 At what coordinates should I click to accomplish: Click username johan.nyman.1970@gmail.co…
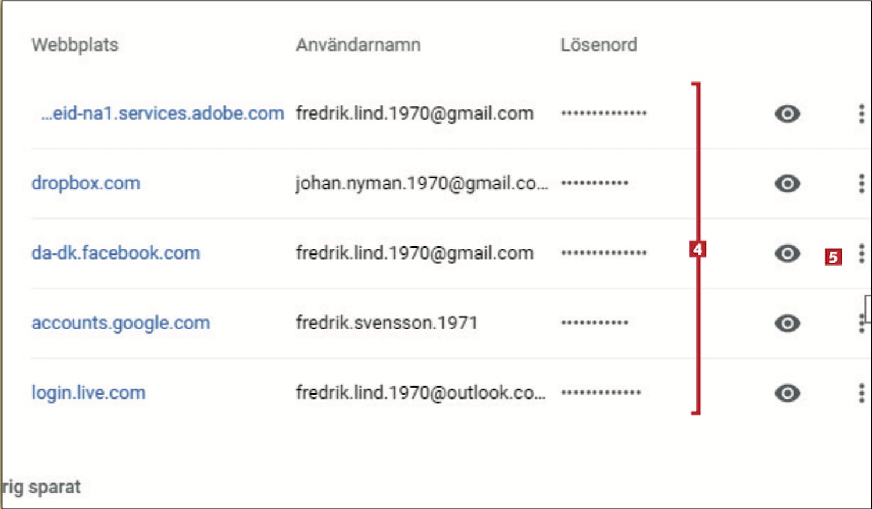pyautogui.click(x=421, y=183)
